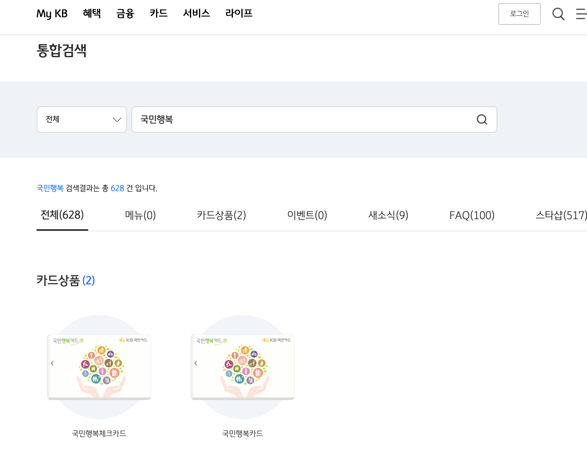Click the 로그인 button

pyautogui.click(x=519, y=14)
